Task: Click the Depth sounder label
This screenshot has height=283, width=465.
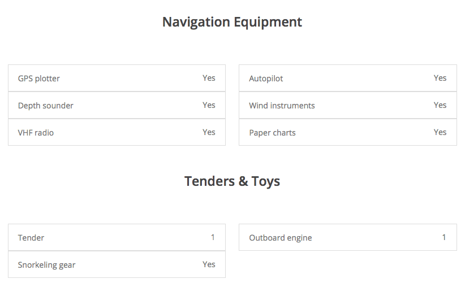Action: (46, 106)
